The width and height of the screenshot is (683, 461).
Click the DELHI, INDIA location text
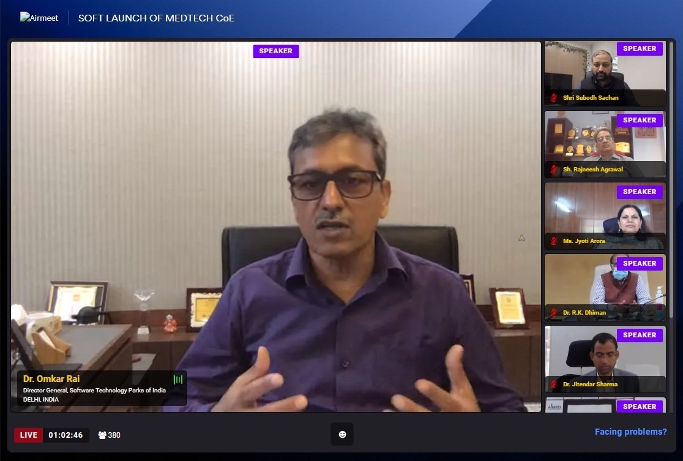(x=41, y=399)
